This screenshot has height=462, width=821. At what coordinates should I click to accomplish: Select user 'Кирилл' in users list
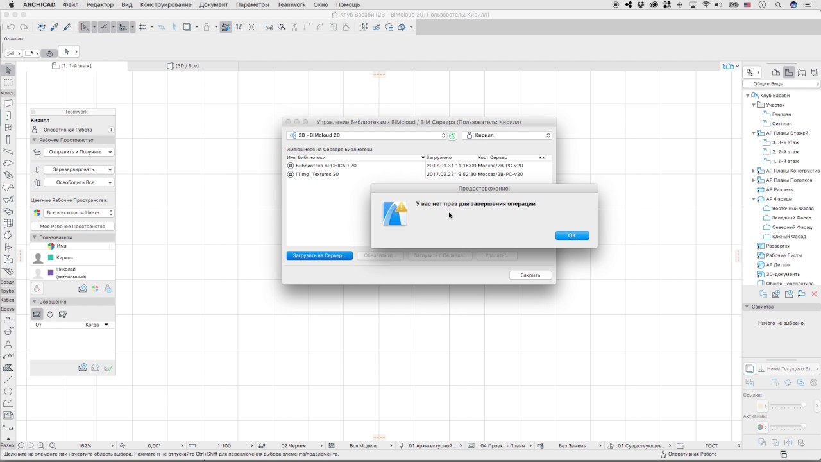click(72, 257)
